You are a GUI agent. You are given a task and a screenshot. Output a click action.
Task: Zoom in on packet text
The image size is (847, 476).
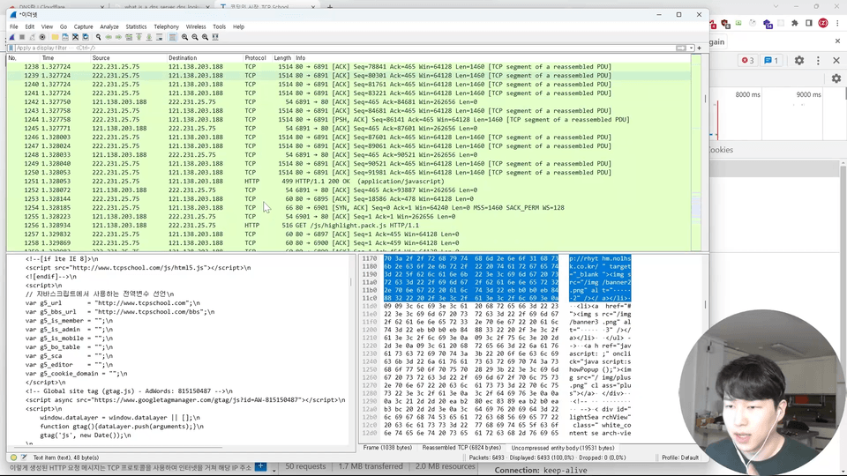[x=184, y=37]
